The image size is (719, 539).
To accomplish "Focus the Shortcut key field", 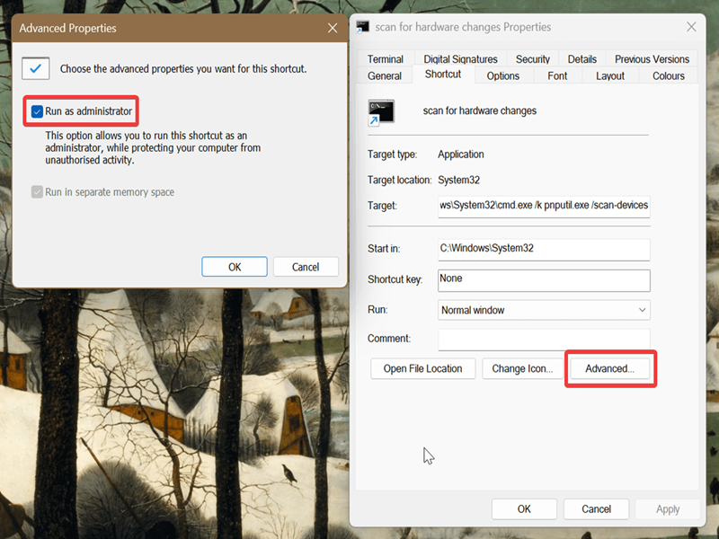I will pyautogui.click(x=544, y=280).
